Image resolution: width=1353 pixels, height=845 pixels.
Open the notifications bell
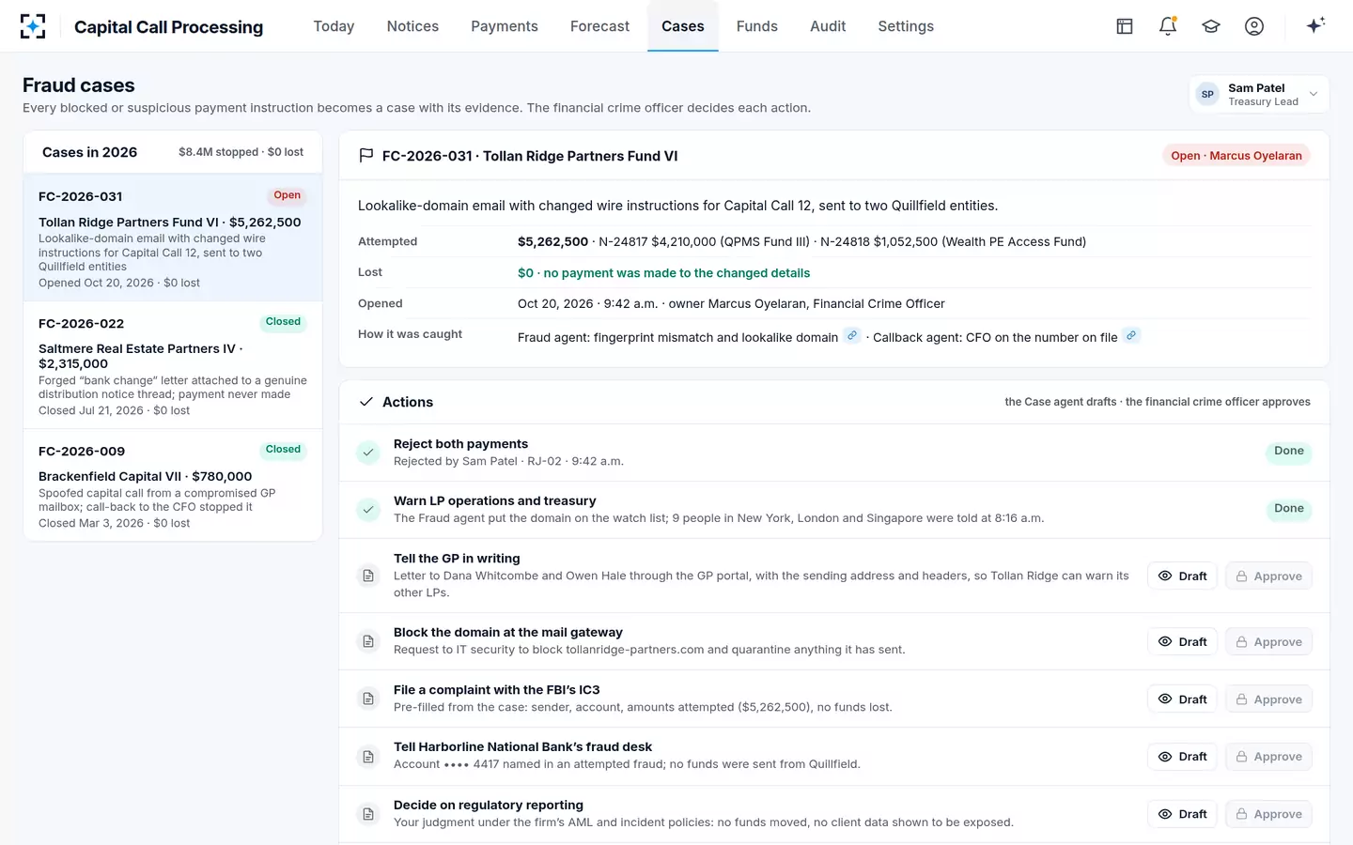(x=1168, y=26)
